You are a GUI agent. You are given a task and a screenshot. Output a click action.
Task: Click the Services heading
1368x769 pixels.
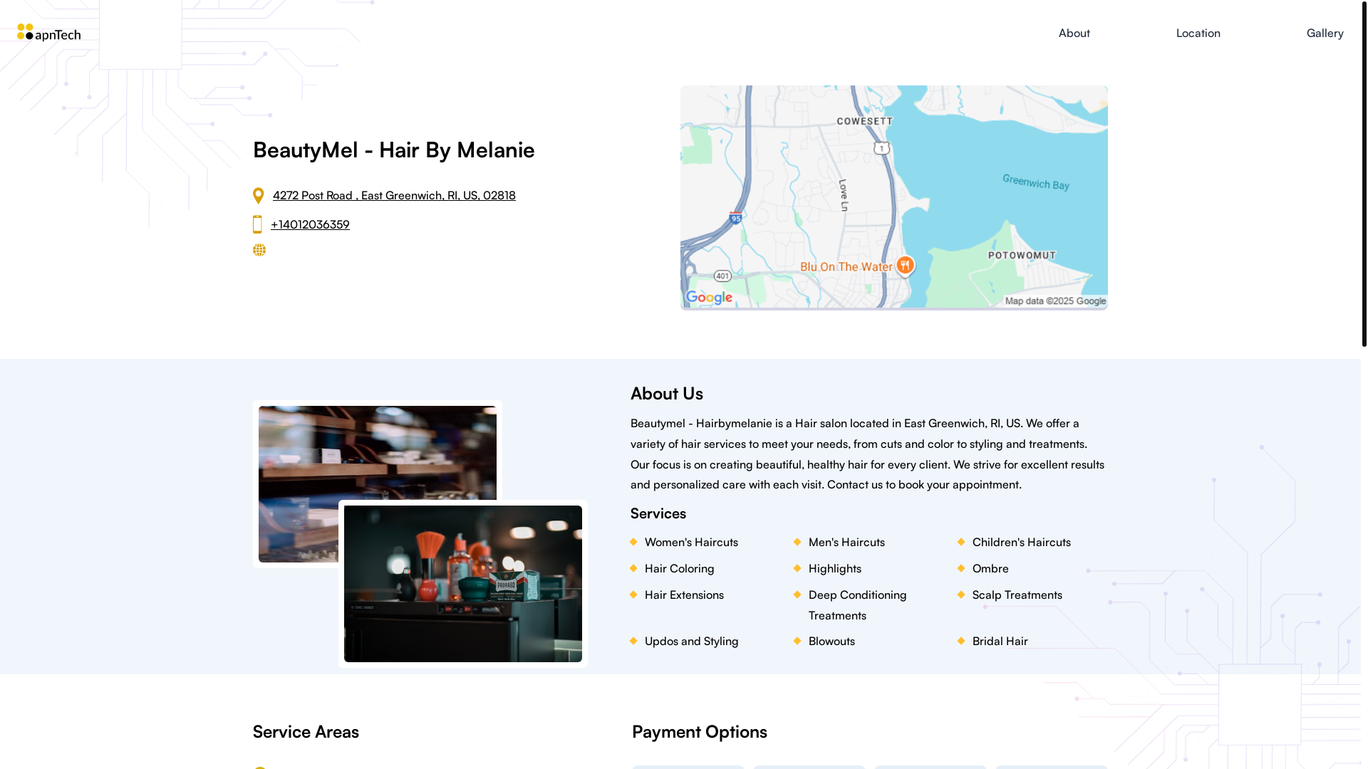click(658, 513)
